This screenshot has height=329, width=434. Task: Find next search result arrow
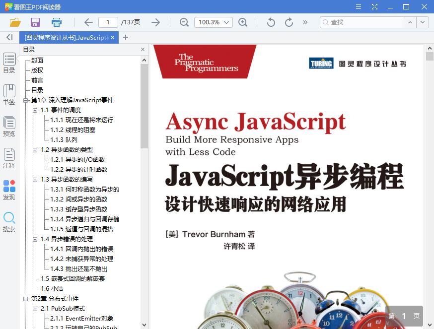(x=423, y=22)
